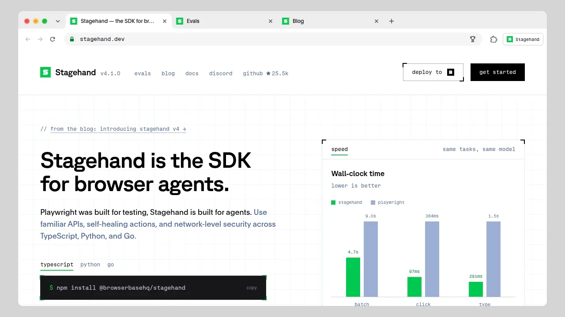Viewport: 565px width, 317px height.
Task: Switch to the Evals browser tab
Action: (225, 21)
